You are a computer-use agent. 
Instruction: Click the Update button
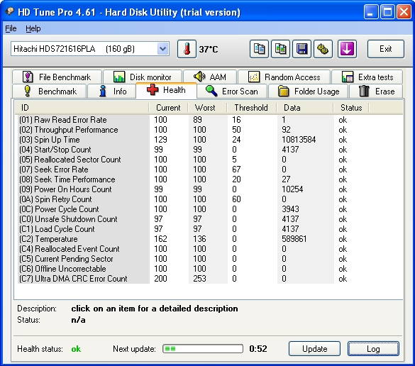pos(314,349)
